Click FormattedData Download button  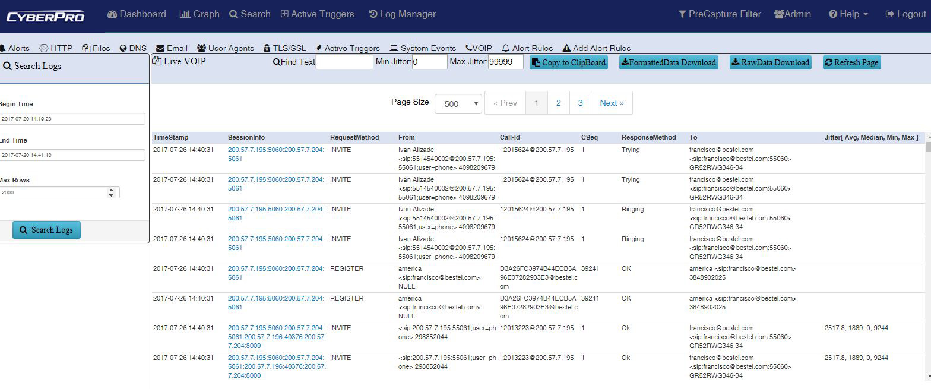tap(668, 62)
